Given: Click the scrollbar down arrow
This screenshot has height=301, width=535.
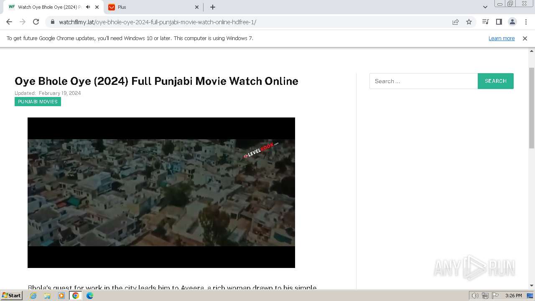Looking at the screenshot, I should (x=532, y=286).
